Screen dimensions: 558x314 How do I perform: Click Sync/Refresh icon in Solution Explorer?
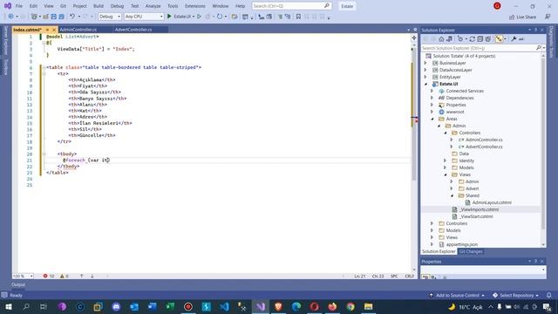473,39
